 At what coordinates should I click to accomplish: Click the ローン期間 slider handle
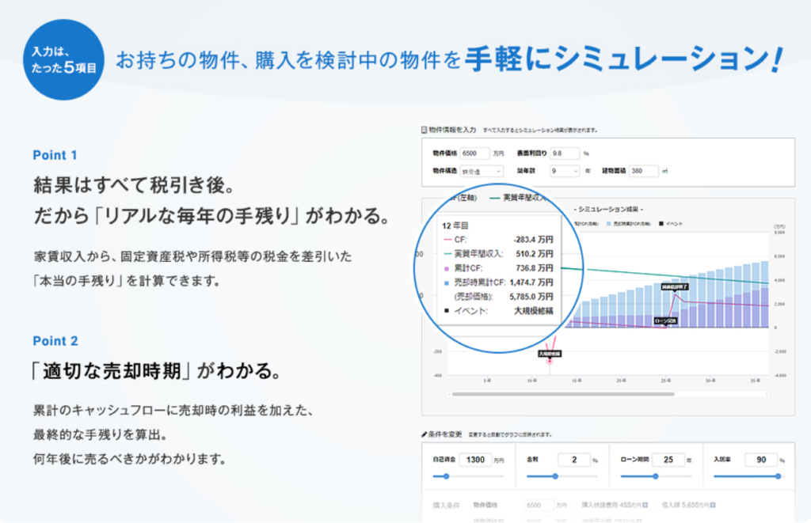coord(656,476)
